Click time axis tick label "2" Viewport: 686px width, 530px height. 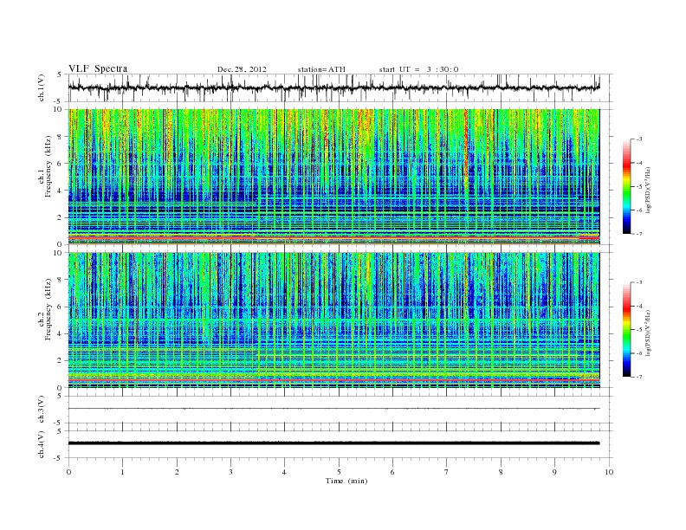pos(177,472)
